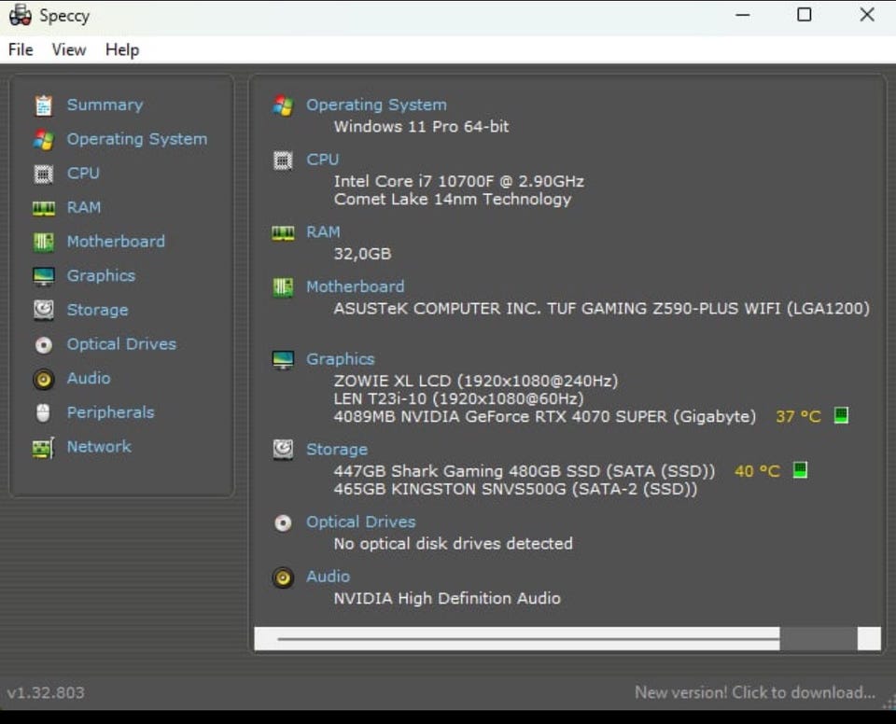Click the RAM heading link in summary

pos(324,232)
